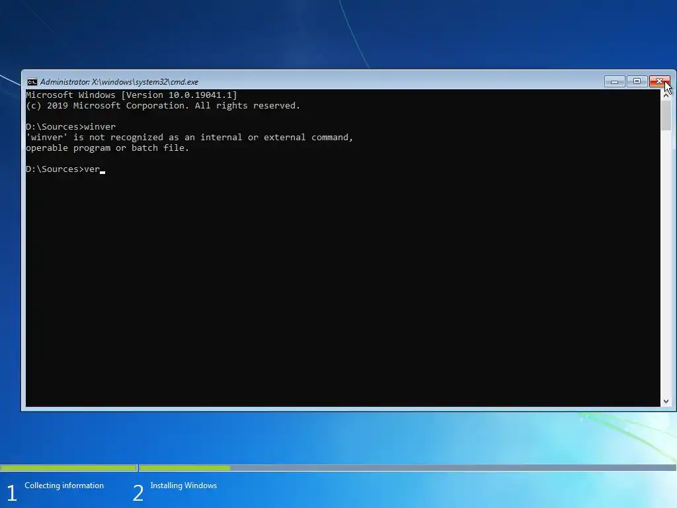Click the line 'Microsoft Windows [Version 10.0.19041.1]'
The image size is (677, 508).
[x=132, y=95]
